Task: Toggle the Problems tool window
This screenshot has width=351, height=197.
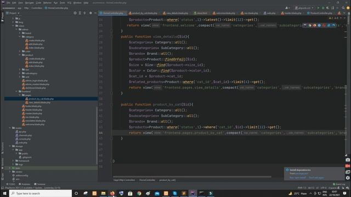Action: point(24,184)
